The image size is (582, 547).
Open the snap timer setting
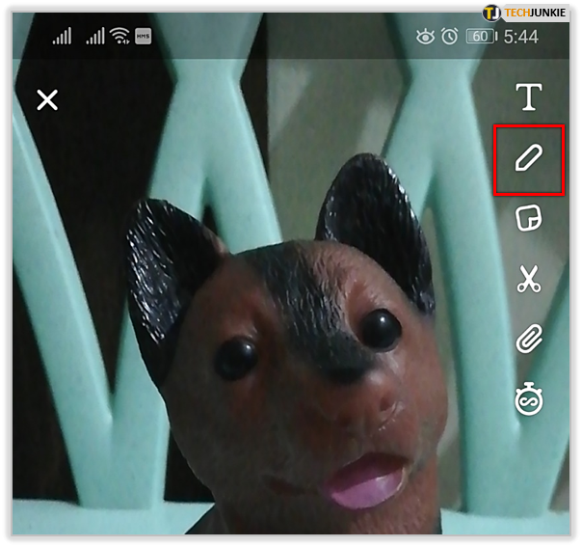528,400
